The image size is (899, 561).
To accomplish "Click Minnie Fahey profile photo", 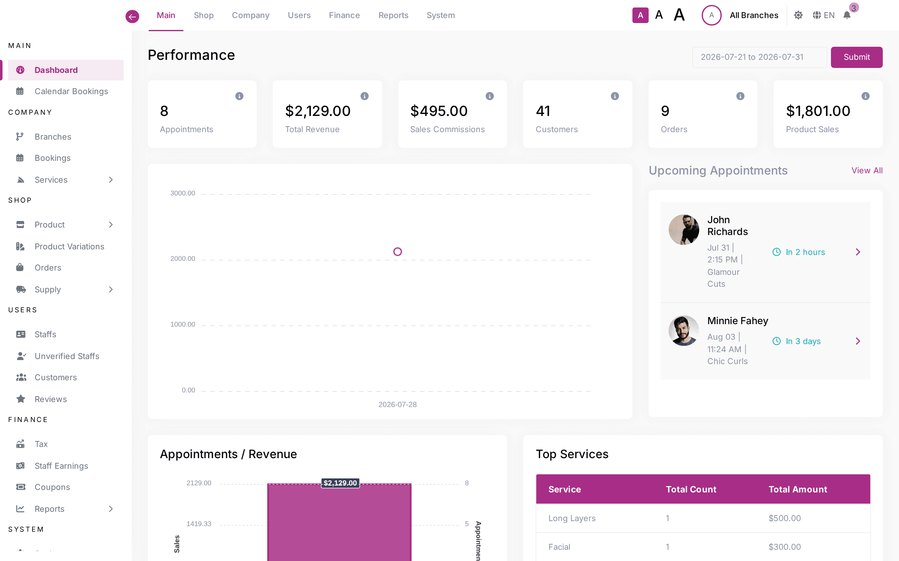I will click(x=684, y=331).
